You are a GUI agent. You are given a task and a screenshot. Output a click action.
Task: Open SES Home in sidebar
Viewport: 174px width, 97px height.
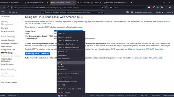pos(5,16)
